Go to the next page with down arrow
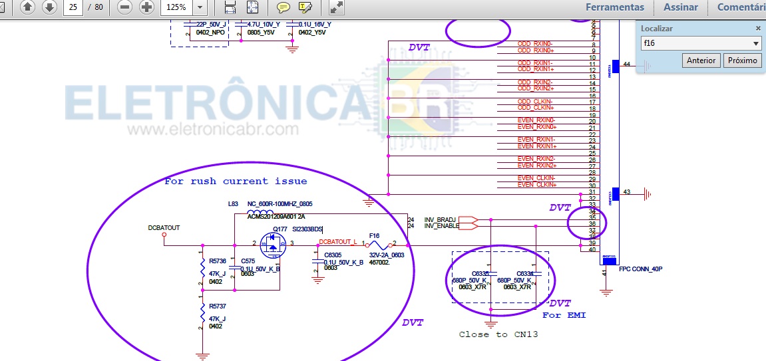766x361 pixels. (49, 7)
